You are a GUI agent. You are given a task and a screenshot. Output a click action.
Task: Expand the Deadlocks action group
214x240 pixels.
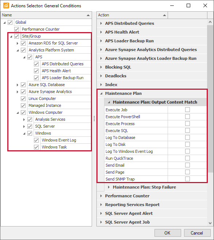pos(101,76)
